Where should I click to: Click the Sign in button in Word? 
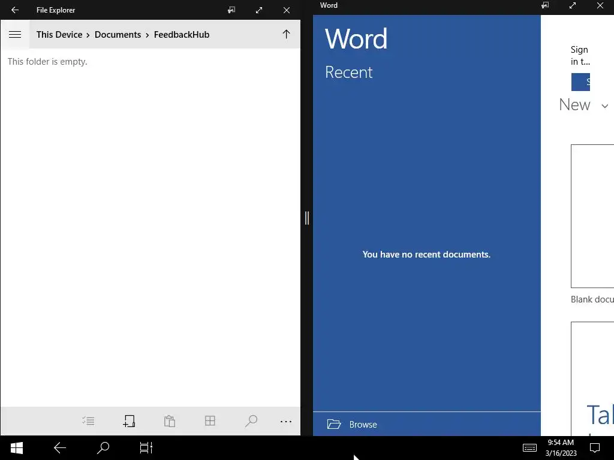pos(580,81)
